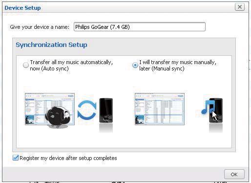This screenshot has height=183, width=251.
Task: Click the blue music note icon
Action: [208, 107]
